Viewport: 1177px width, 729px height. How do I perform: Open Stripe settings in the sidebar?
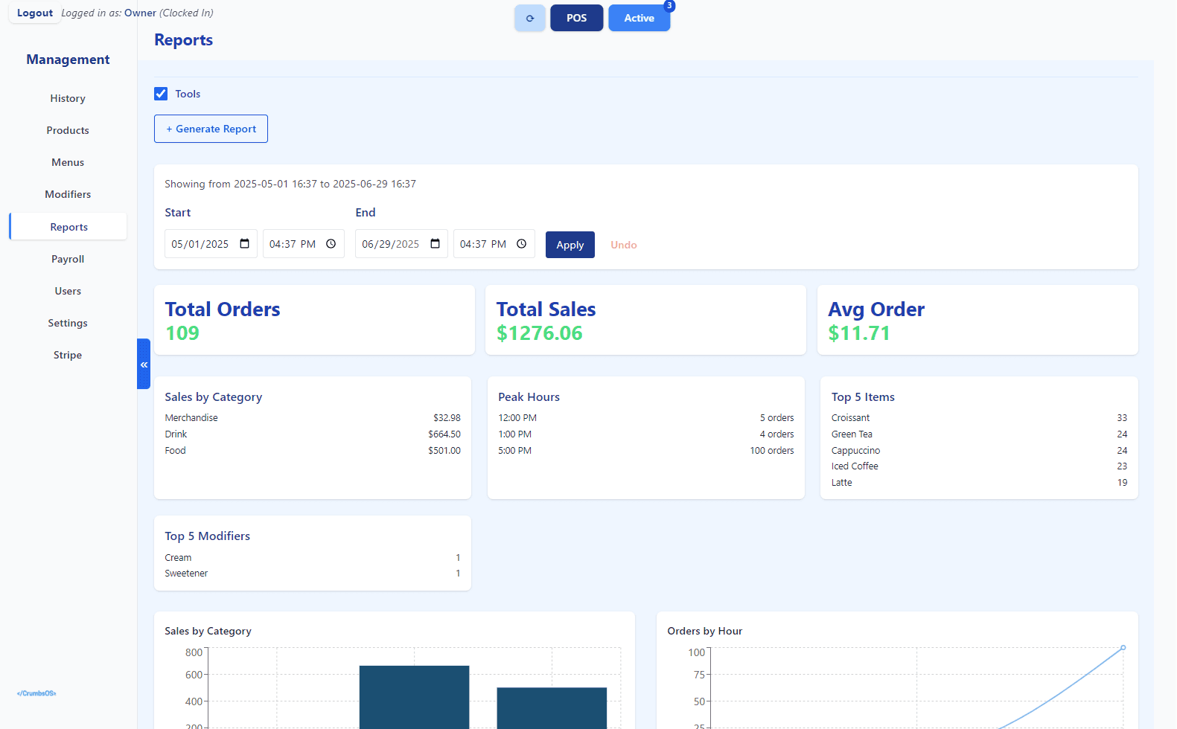click(68, 355)
